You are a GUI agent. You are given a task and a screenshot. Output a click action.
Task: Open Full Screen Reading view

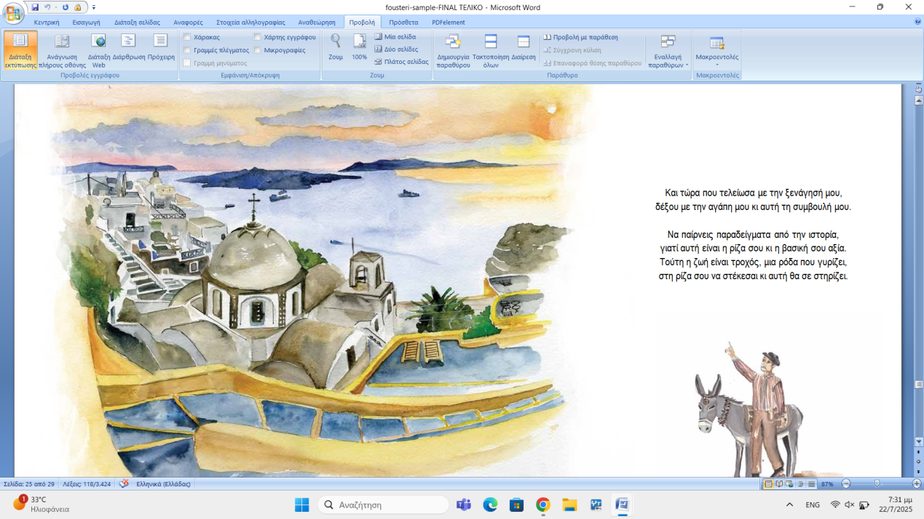62,49
